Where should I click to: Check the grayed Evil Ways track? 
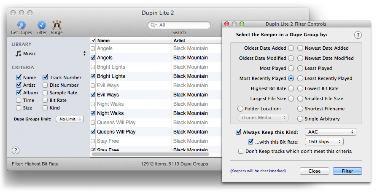tap(93, 85)
